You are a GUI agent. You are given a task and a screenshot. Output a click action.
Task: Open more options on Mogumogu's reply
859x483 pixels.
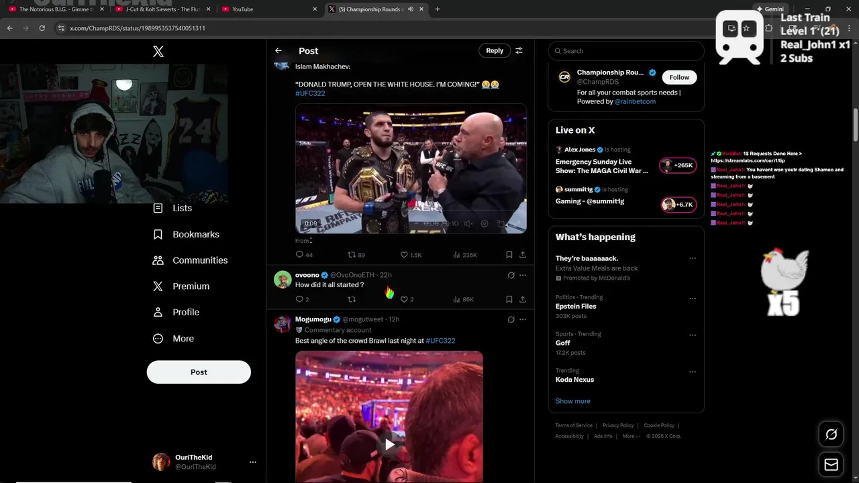pos(523,319)
